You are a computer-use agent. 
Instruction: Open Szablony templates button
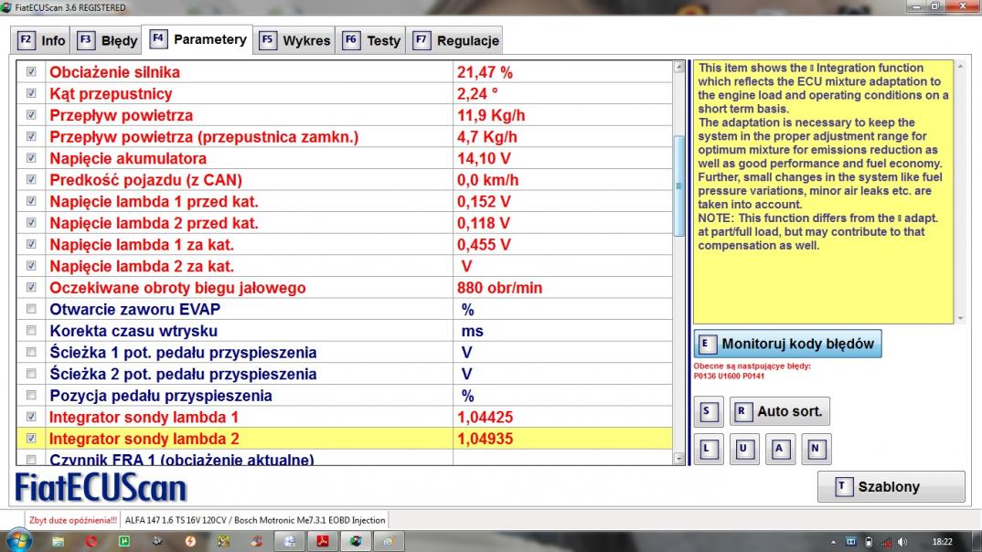[891, 487]
